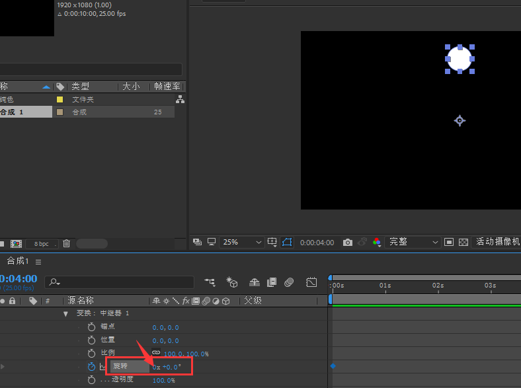Screen dimensions: 521x388
Task: Toggle the active stopwatch for 旋转
Action: [91, 366]
